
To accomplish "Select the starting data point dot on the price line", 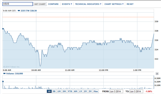I will 3,29.
